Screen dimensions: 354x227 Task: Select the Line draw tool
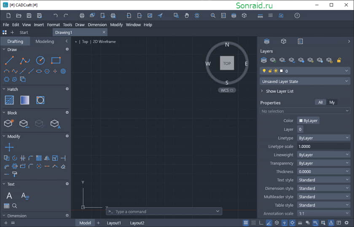(x=9, y=60)
